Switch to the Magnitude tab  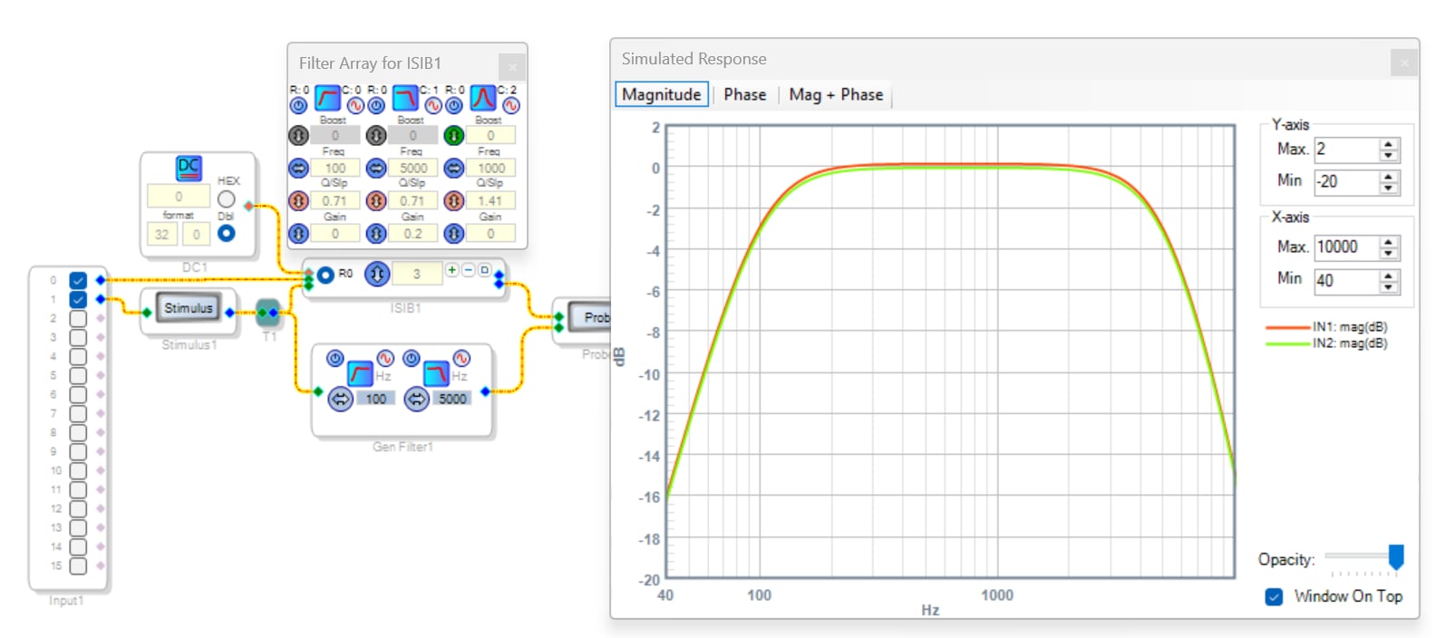pyautogui.click(x=662, y=94)
